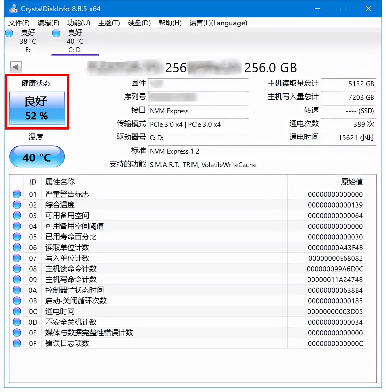386x392 pixels.
Task: Click the 40 °C temperature indicator
Action: [x=37, y=157]
